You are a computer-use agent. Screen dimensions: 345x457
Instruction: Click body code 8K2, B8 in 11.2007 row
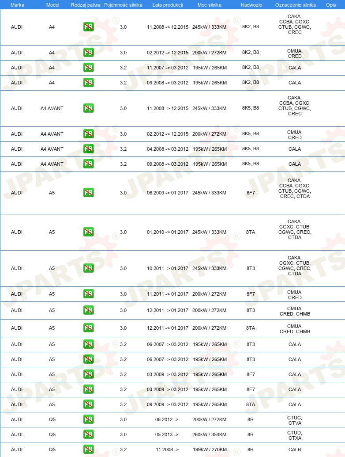(x=251, y=67)
